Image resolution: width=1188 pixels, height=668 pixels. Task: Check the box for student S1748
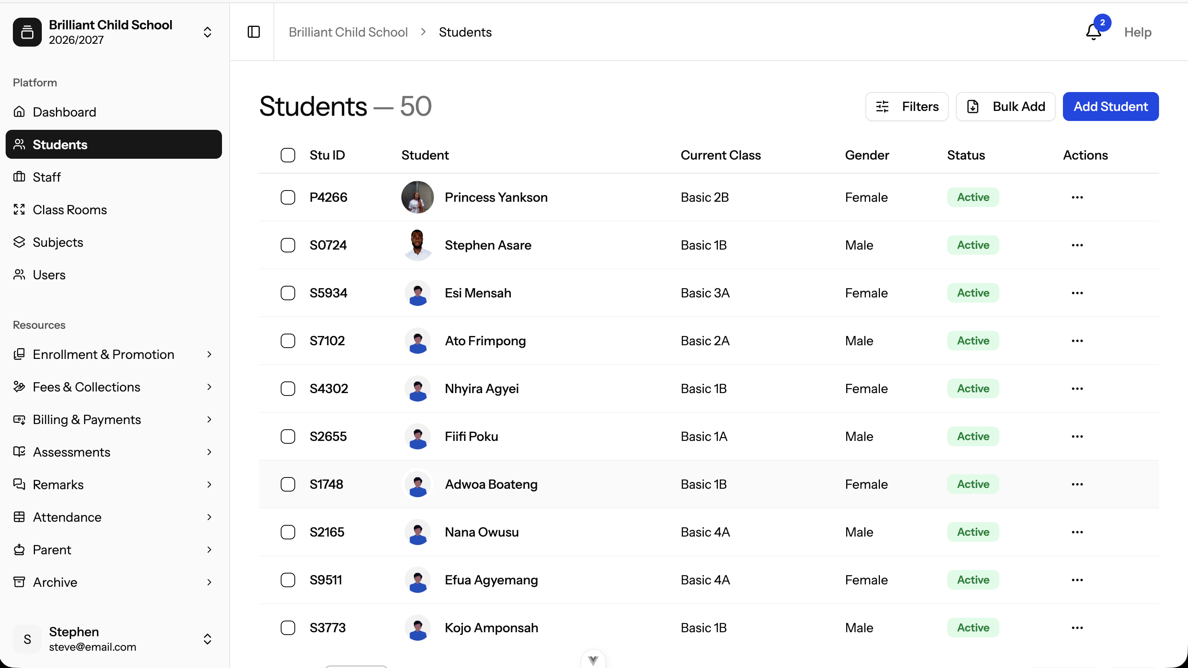pyautogui.click(x=288, y=484)
